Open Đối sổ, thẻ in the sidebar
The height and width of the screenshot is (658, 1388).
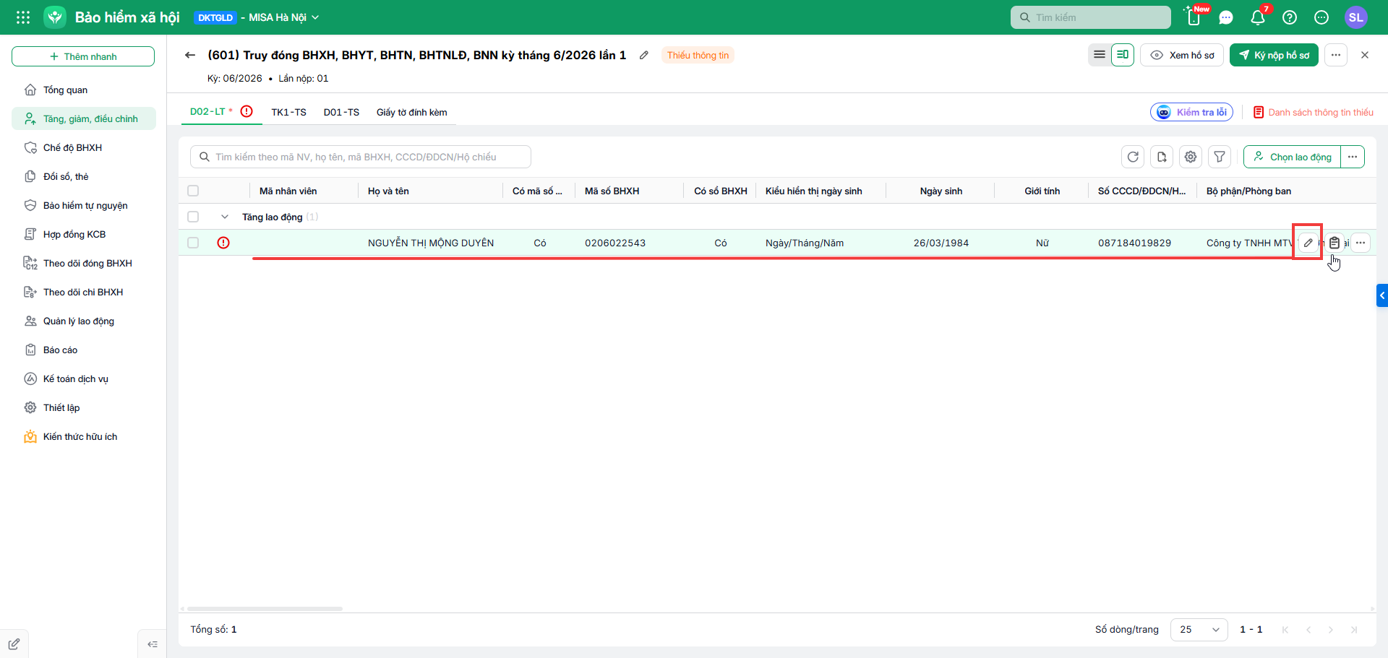coord(84,176)
